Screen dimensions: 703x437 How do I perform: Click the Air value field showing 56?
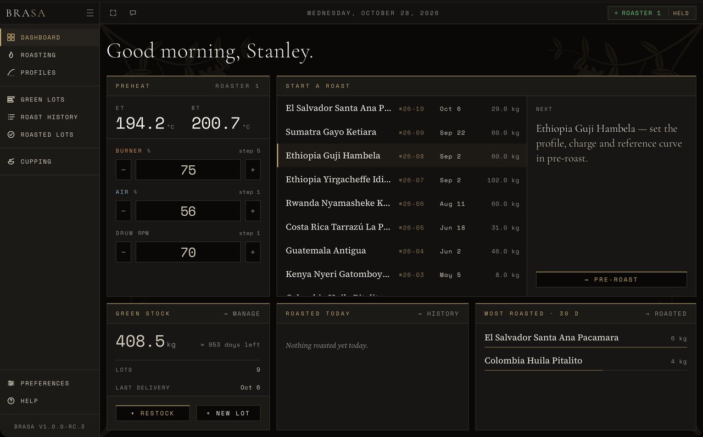pyautogui.click(x=188, y=211)
